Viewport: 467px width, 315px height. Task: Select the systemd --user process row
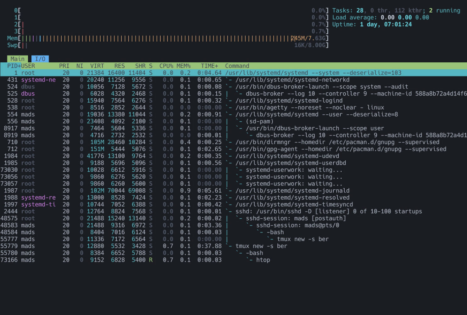(x=233, y=114)
